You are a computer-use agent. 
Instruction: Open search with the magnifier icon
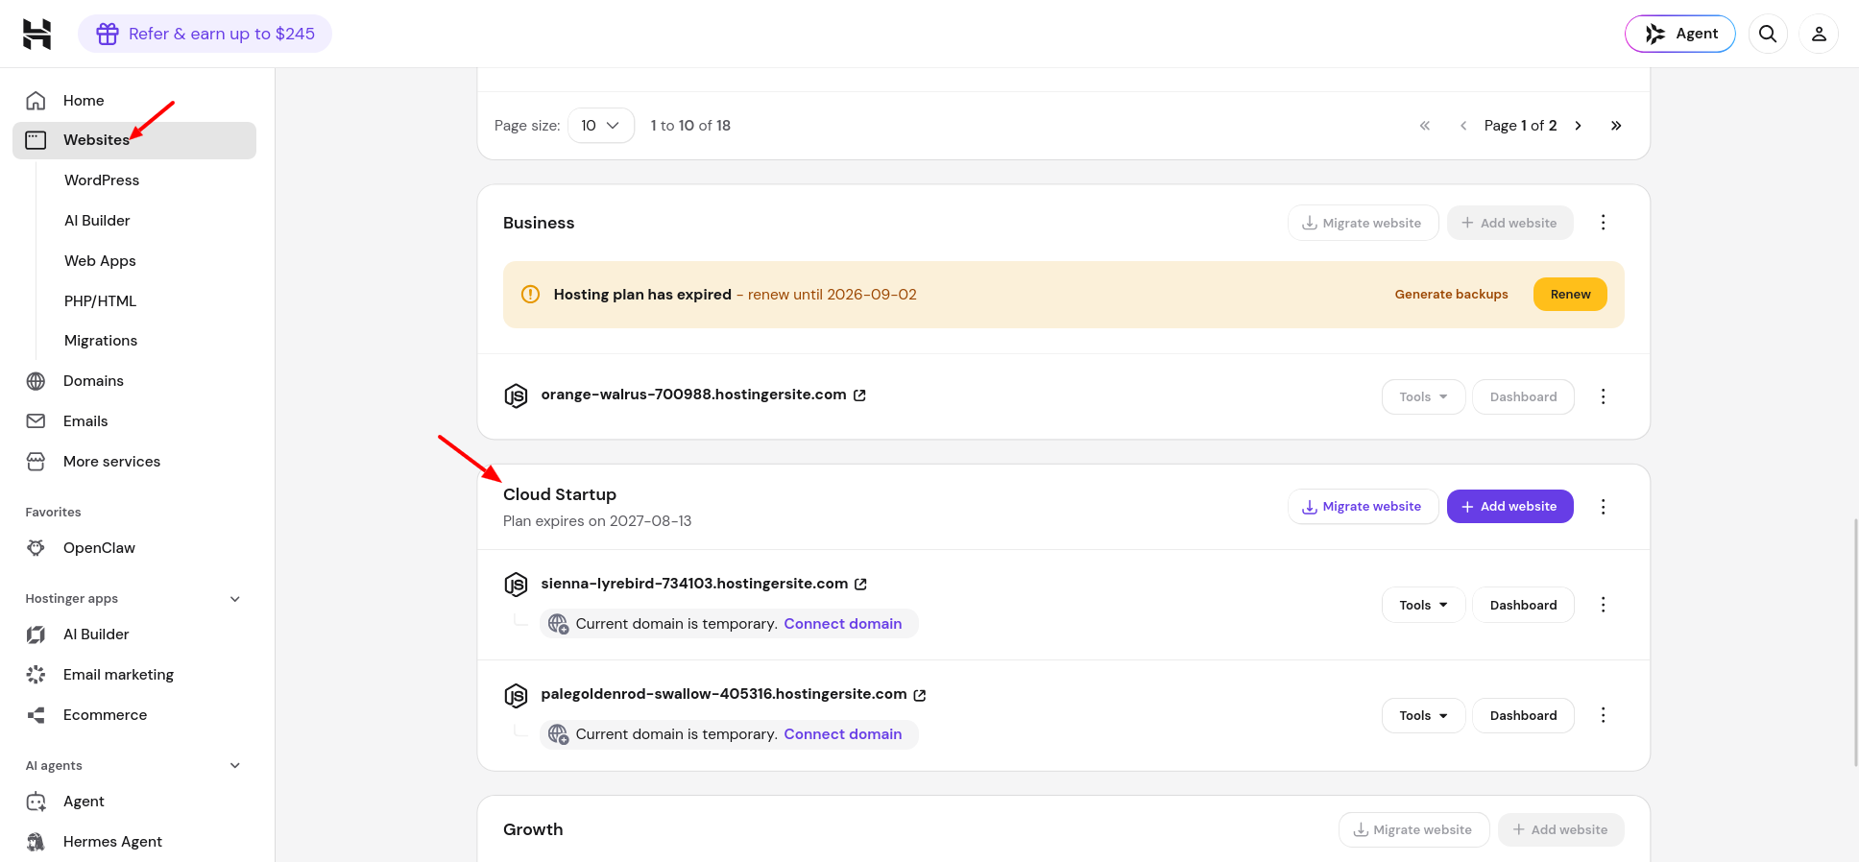[1768, 34]
